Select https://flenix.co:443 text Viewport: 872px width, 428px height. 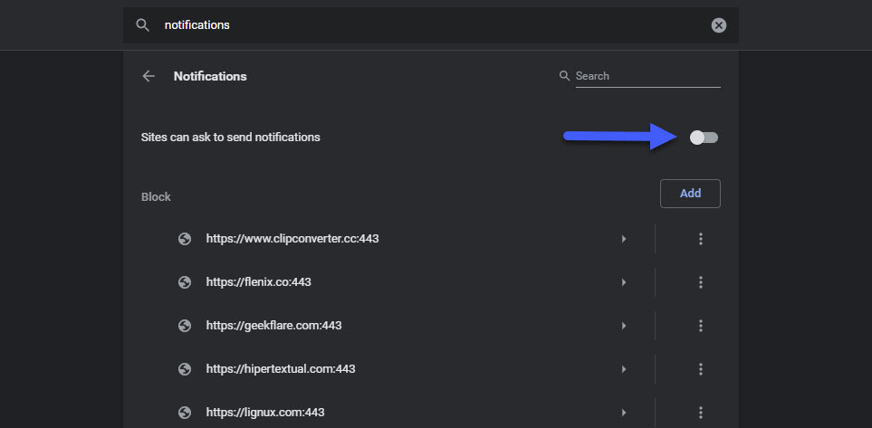tap(259, 282)
